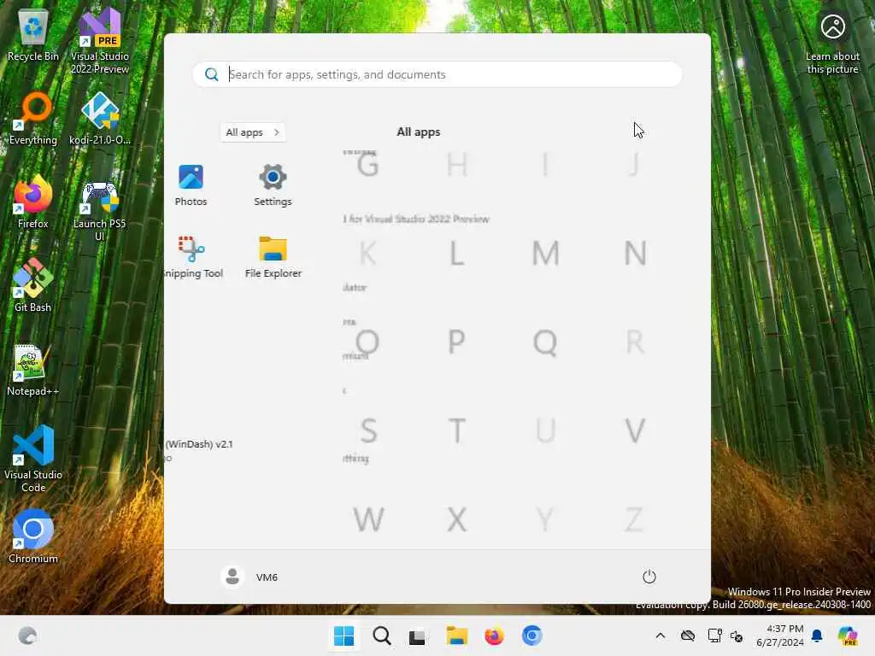Open the notification bell
This screenshot has height=656, width=875.
pyautogui.click(x=817, y=635)
